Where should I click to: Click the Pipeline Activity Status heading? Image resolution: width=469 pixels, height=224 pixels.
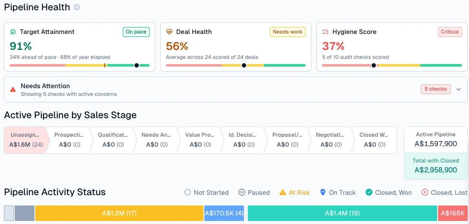(55, 192)
